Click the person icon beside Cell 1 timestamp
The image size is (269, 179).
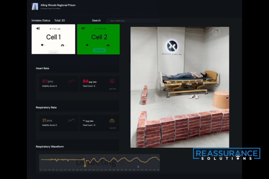point(51,29)
